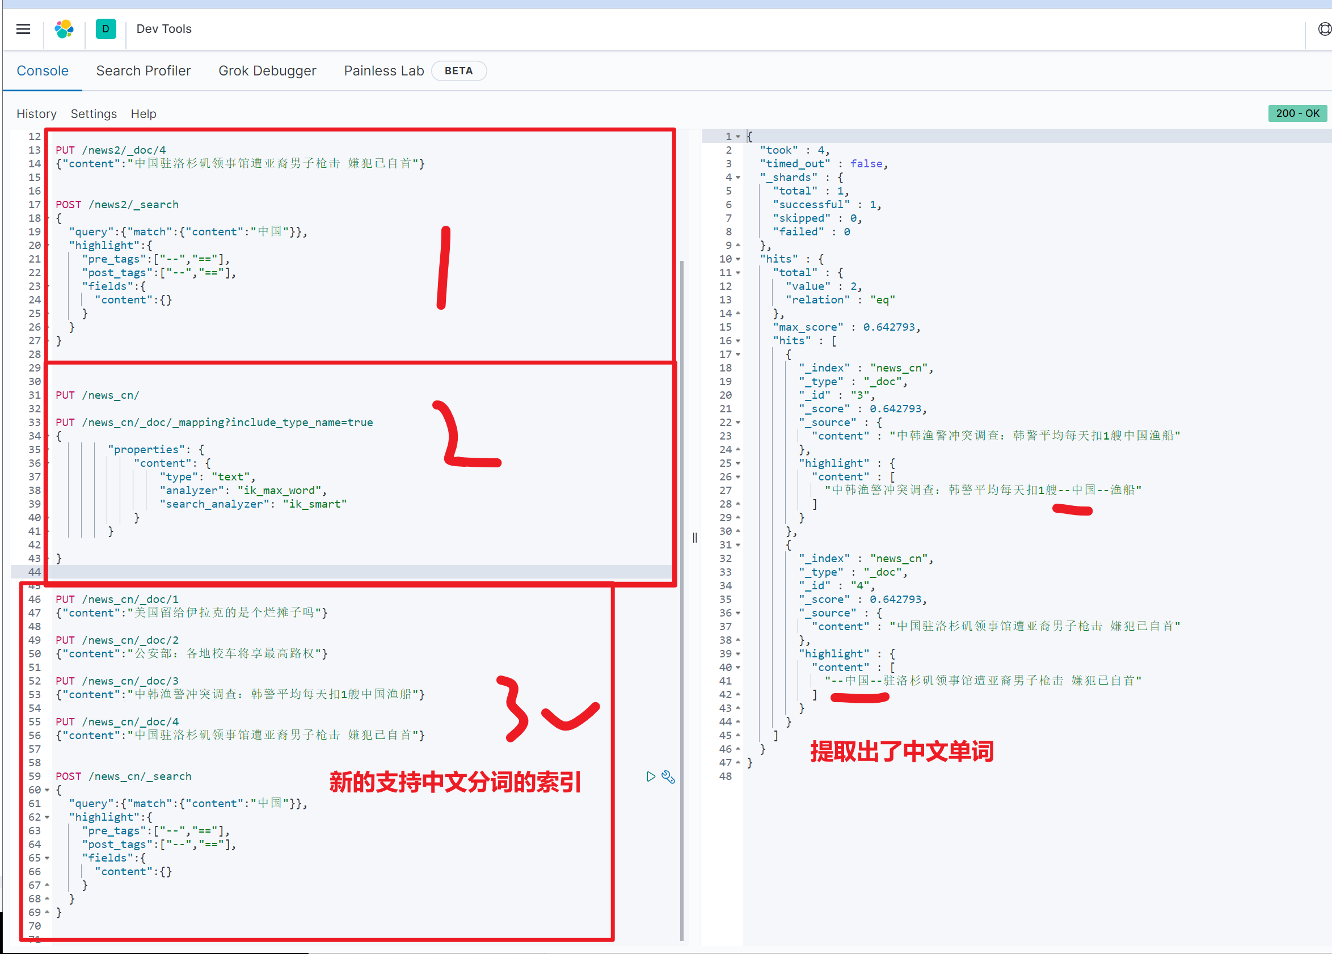Click panel resize divider handle
Screen dimensions: 1332x954
click(x=695, y=537)
